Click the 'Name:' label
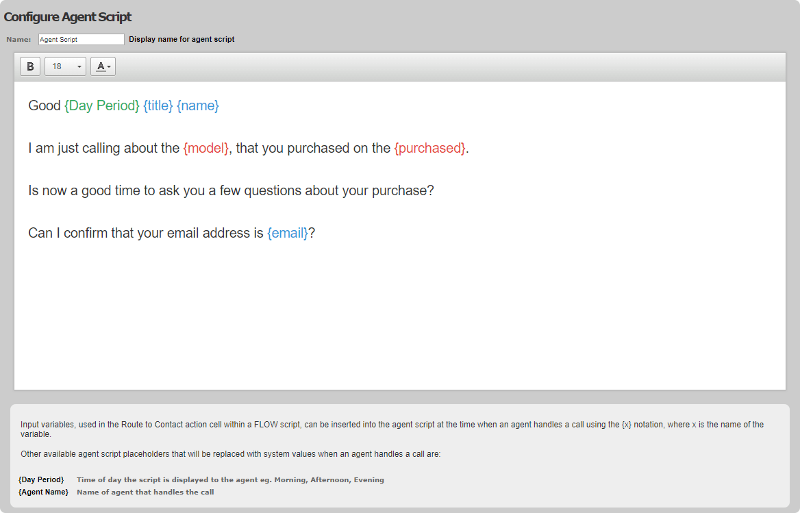The image size is (800, 513). pos(19,39)
